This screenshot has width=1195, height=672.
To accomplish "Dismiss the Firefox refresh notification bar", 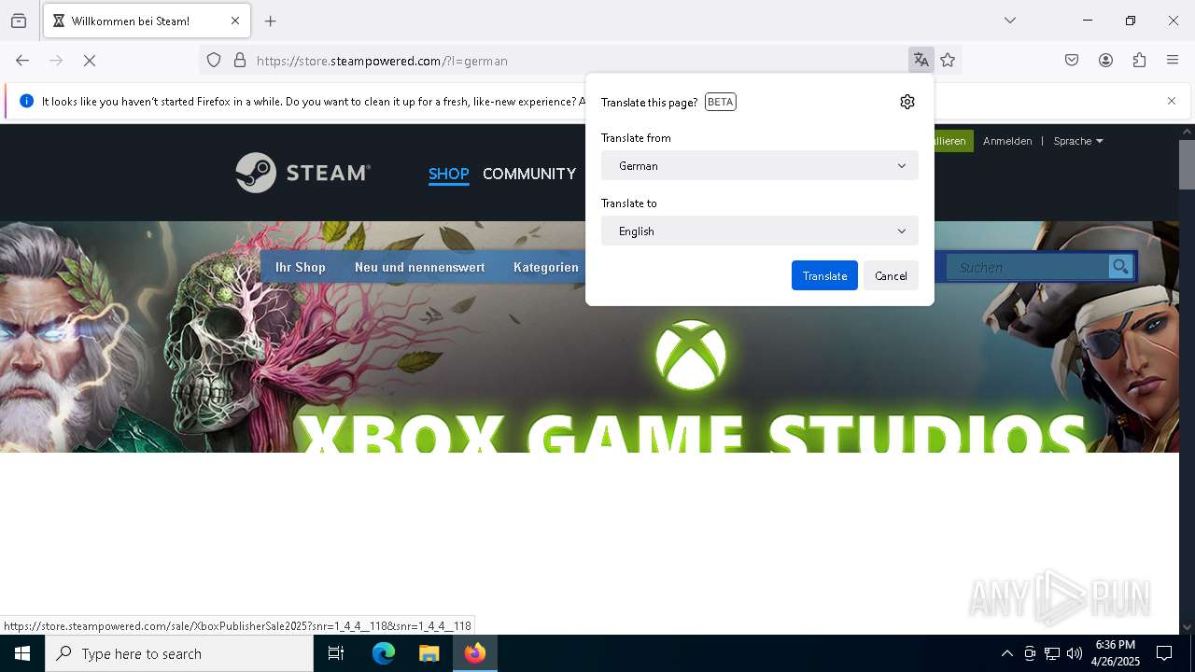I will click(x=1172, y=101).
